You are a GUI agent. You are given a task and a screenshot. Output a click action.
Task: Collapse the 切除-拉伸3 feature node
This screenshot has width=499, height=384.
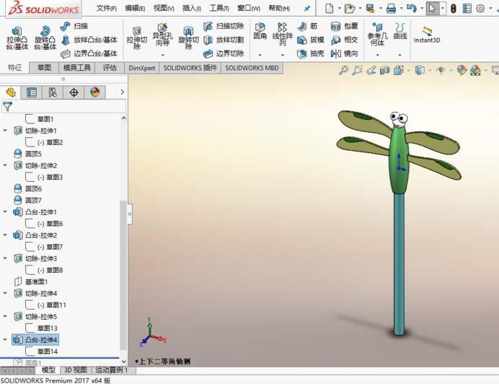pos(5,258)
